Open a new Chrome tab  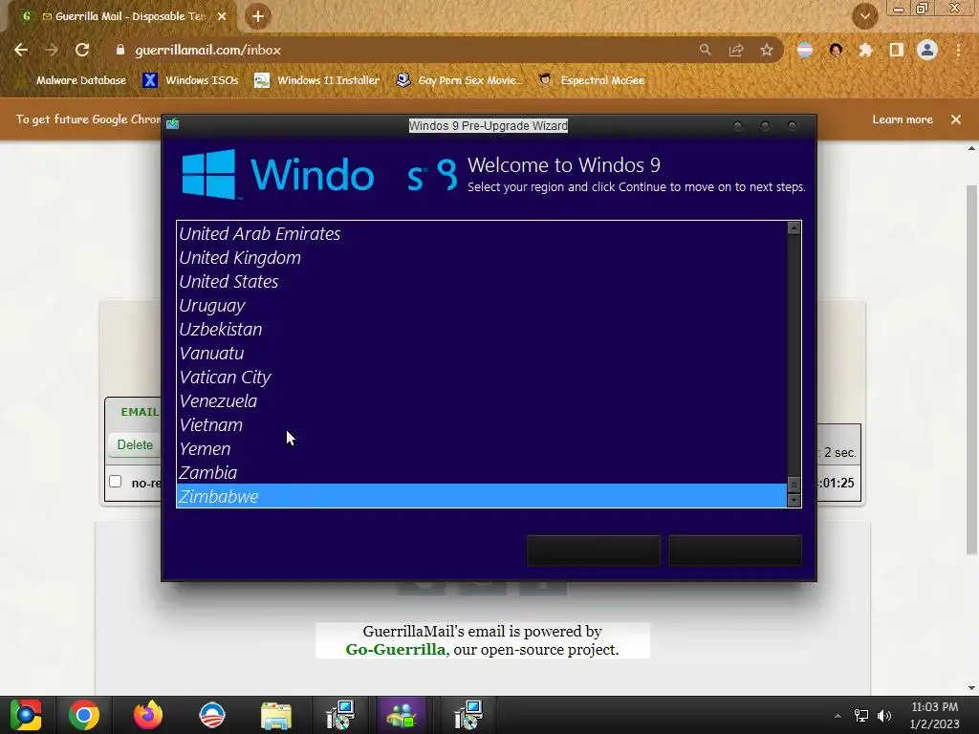258,16
